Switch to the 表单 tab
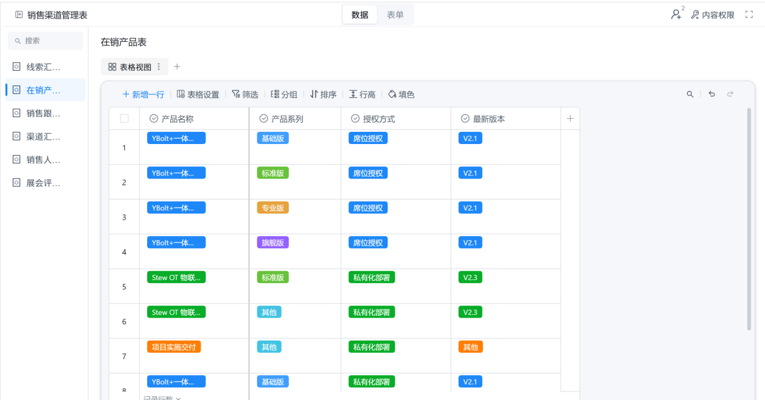 pyautogui.click(x=396, y=15)
